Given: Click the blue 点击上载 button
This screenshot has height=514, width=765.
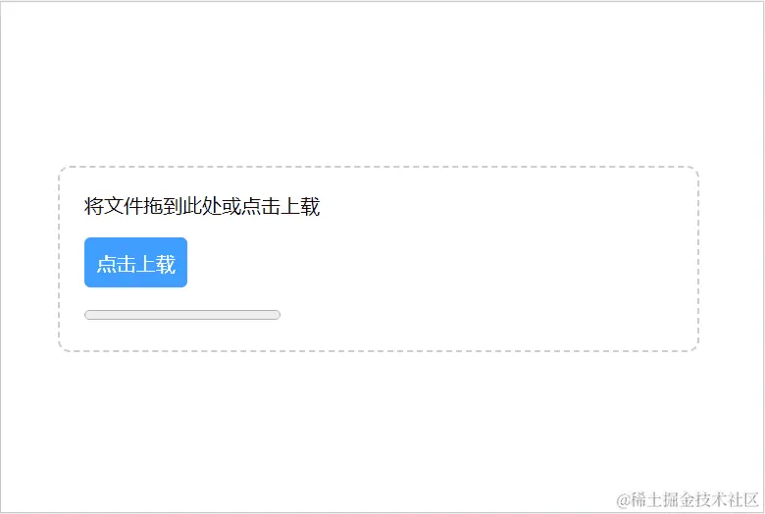Looking at the screenshot, I should 135,262.
